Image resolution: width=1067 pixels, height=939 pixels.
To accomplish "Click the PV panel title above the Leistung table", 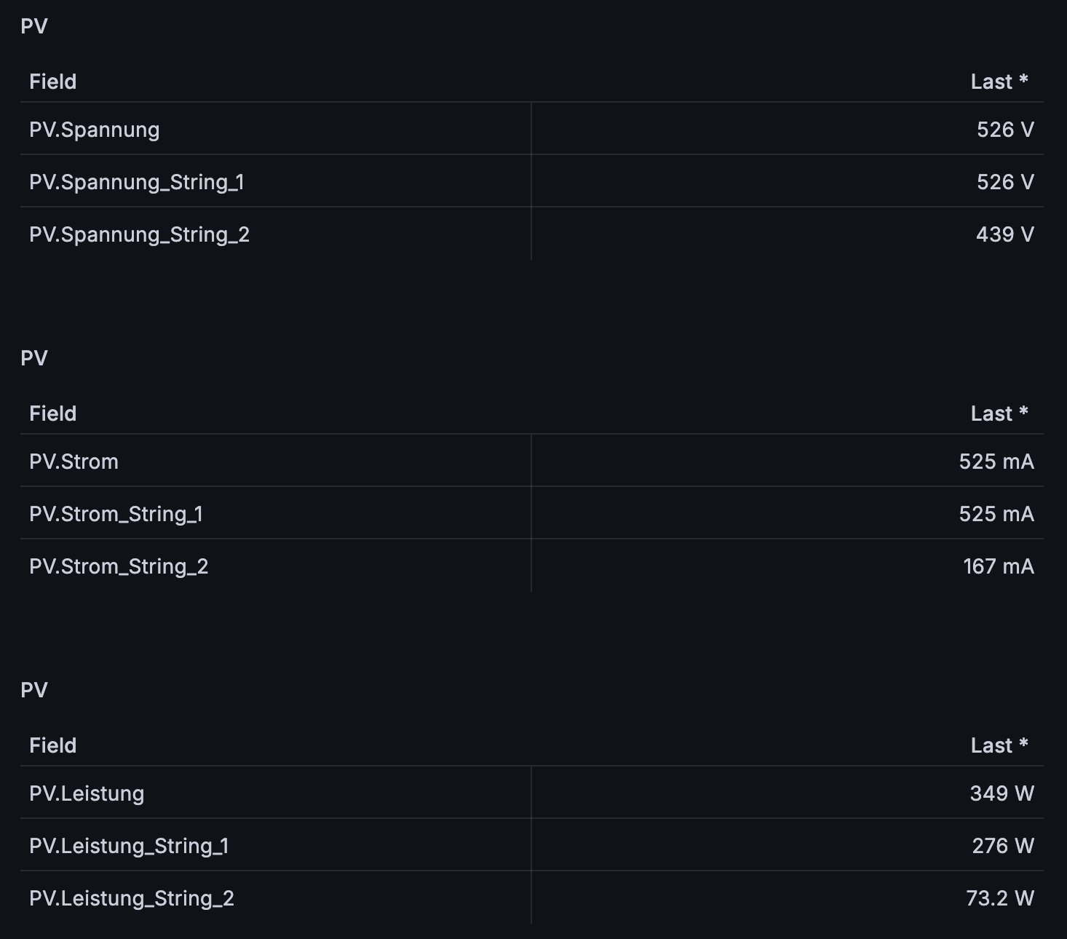I will tap(34, 691).
